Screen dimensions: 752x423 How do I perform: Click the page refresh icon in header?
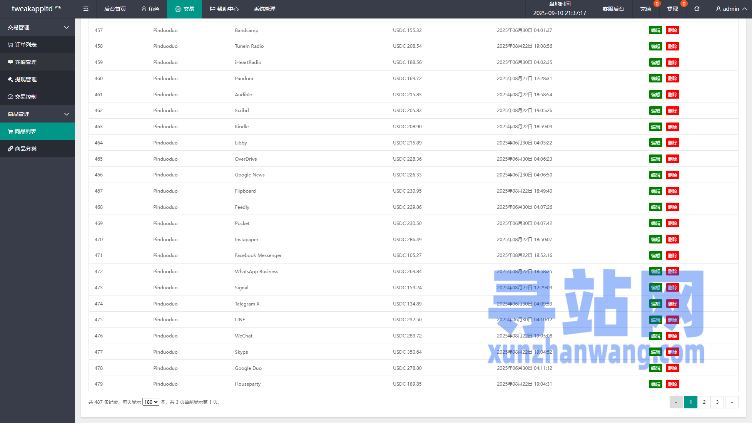(697, 9)
